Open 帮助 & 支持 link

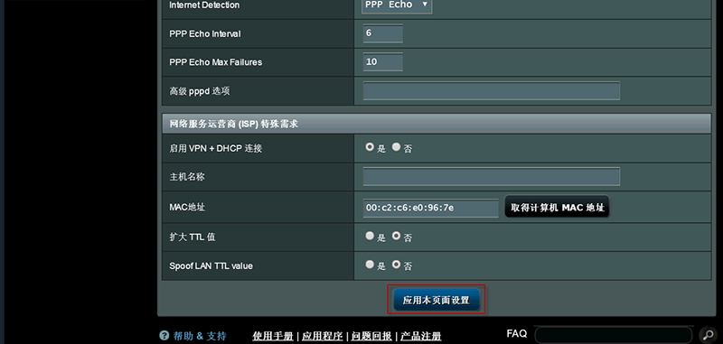(200, 336)
